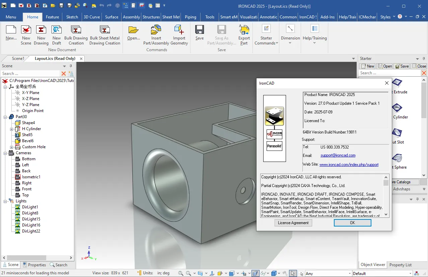Click the Save ribbon icon
The image size is (428, 277).
click(200, 30)
